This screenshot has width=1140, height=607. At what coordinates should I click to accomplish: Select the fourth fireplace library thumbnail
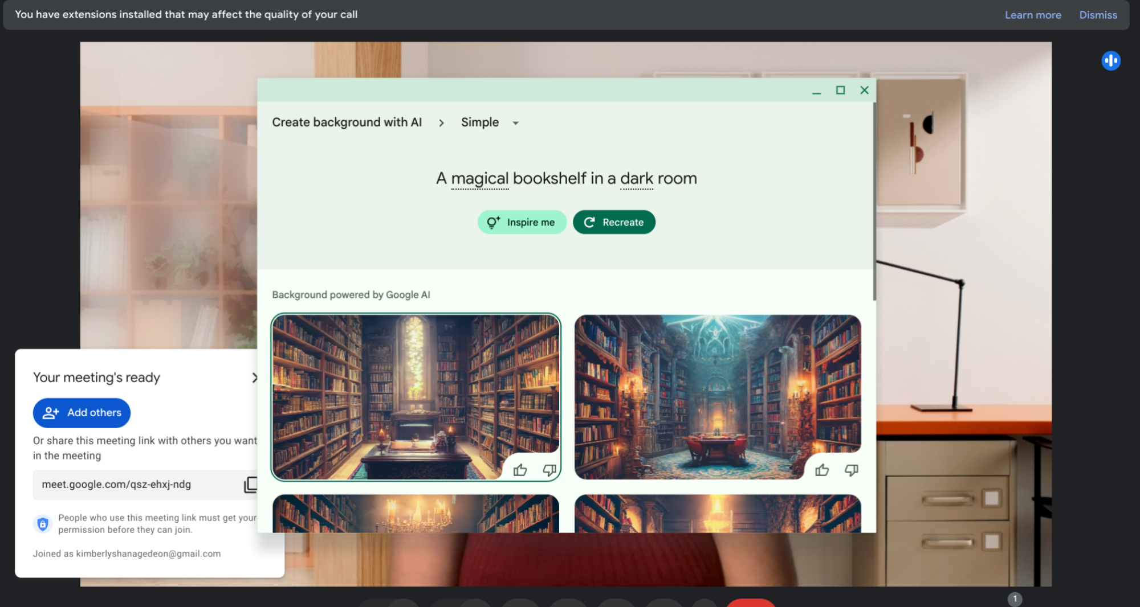pyautogui.click(x=718, y=514)
